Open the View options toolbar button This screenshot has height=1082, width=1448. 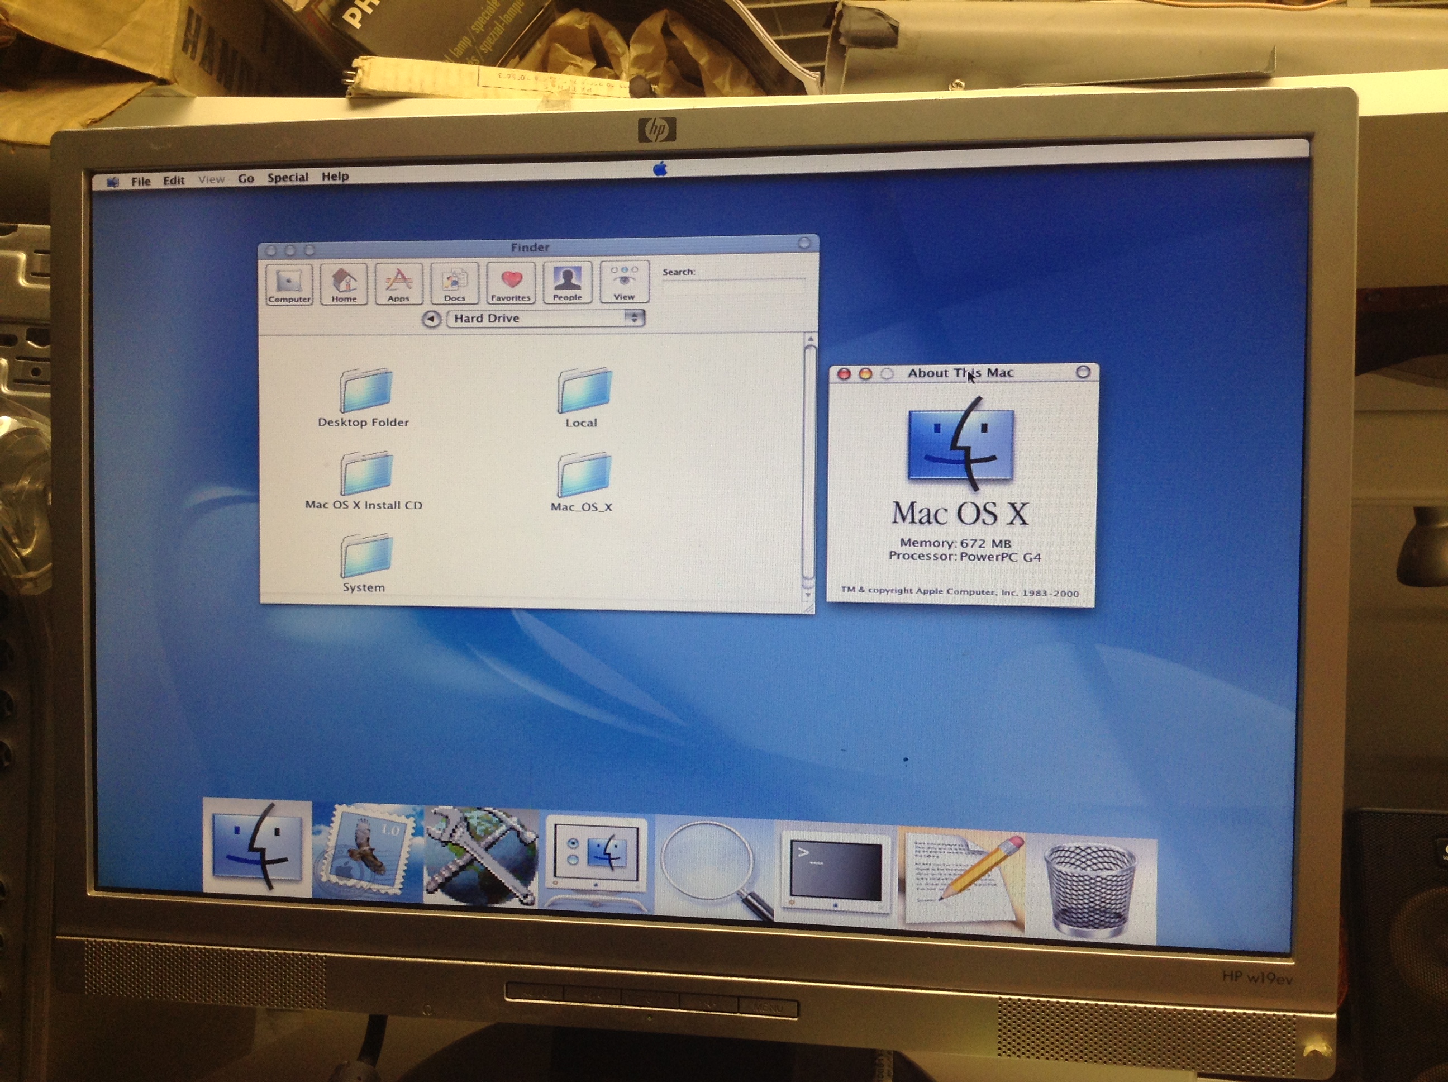click(x=624, y=282)
